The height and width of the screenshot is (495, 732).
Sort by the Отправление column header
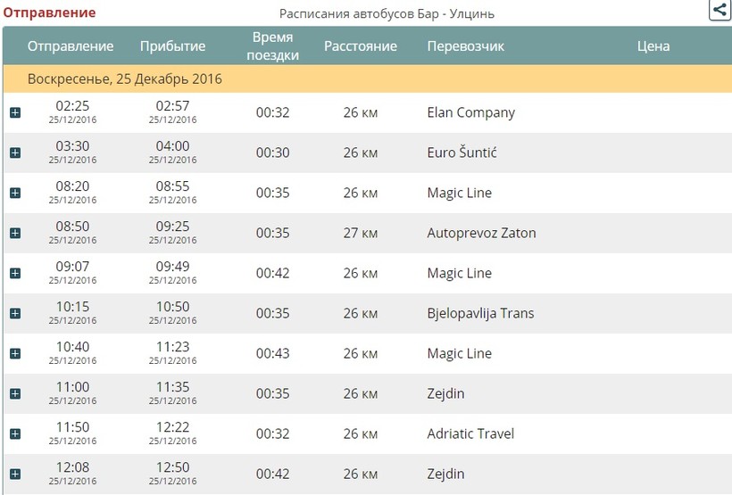point(71,46)
